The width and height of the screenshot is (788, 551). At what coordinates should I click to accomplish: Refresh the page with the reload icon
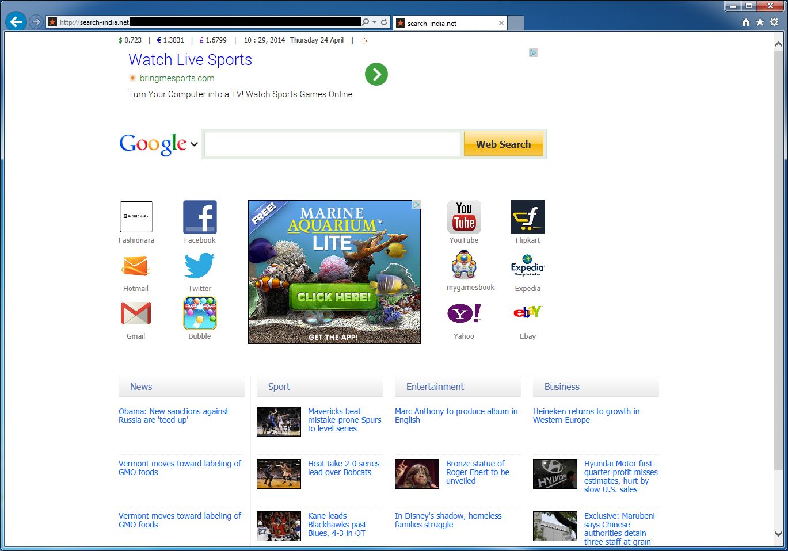pyautogui.click(x=384, y=22)
